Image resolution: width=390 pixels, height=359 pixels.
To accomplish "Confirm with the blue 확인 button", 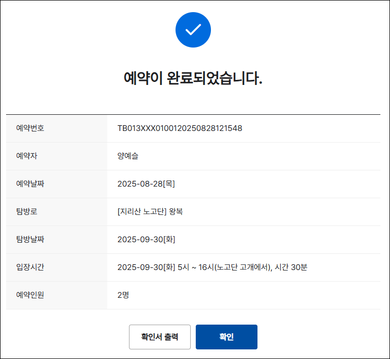I will [226, 337].
